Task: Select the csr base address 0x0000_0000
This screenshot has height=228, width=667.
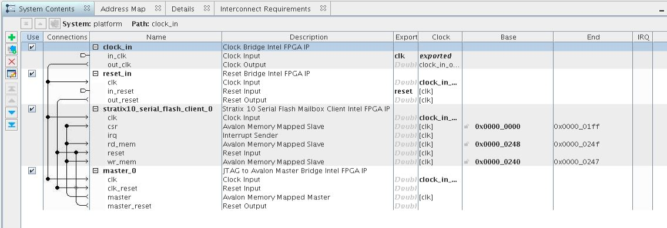Action: (x=497, y=127)
